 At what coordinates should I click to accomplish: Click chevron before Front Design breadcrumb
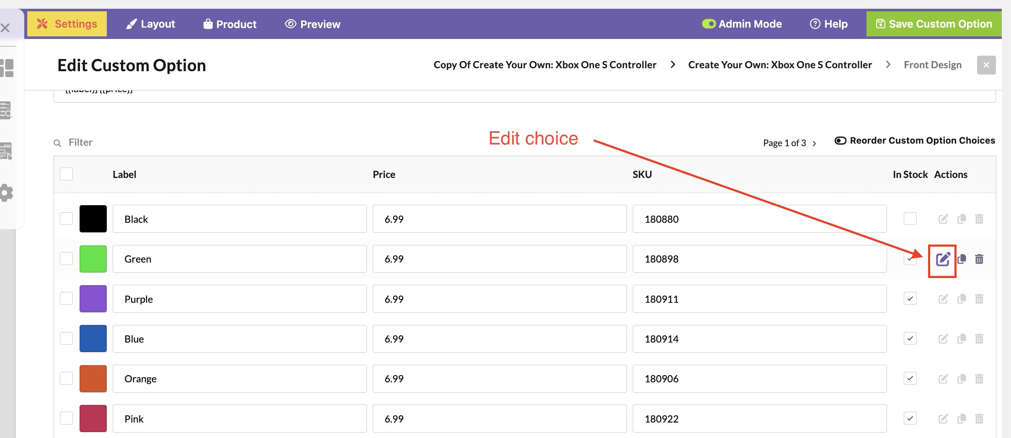(888, 65)
